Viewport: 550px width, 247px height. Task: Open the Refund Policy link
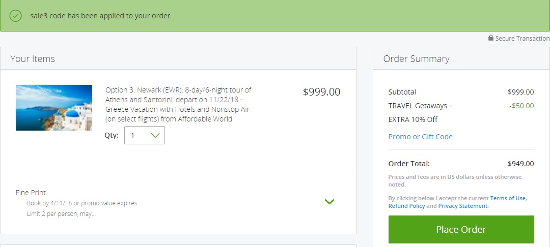click(406, 206)
